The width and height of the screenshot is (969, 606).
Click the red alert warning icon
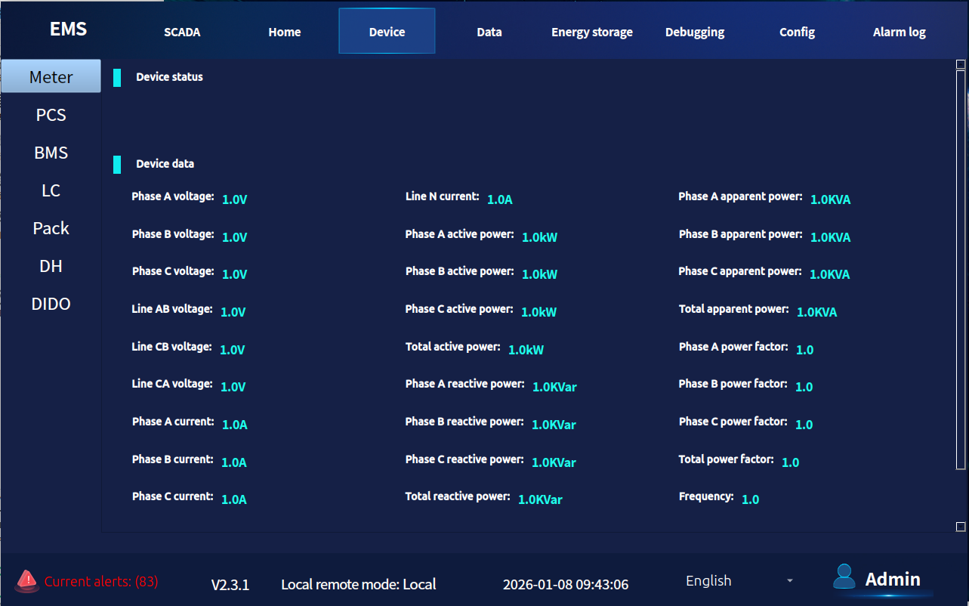pyautogui.click(x=26, y=580)
